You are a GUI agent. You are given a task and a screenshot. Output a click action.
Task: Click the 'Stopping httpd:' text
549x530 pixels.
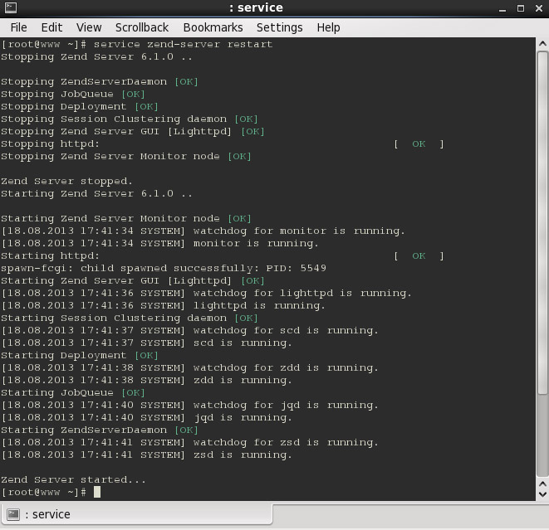tap(50, 144)
